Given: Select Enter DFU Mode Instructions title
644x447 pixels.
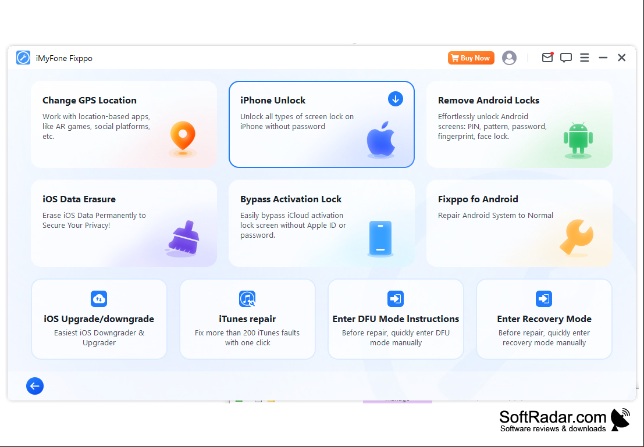Looking at the screenshot, I should click(x=396, y=319).
